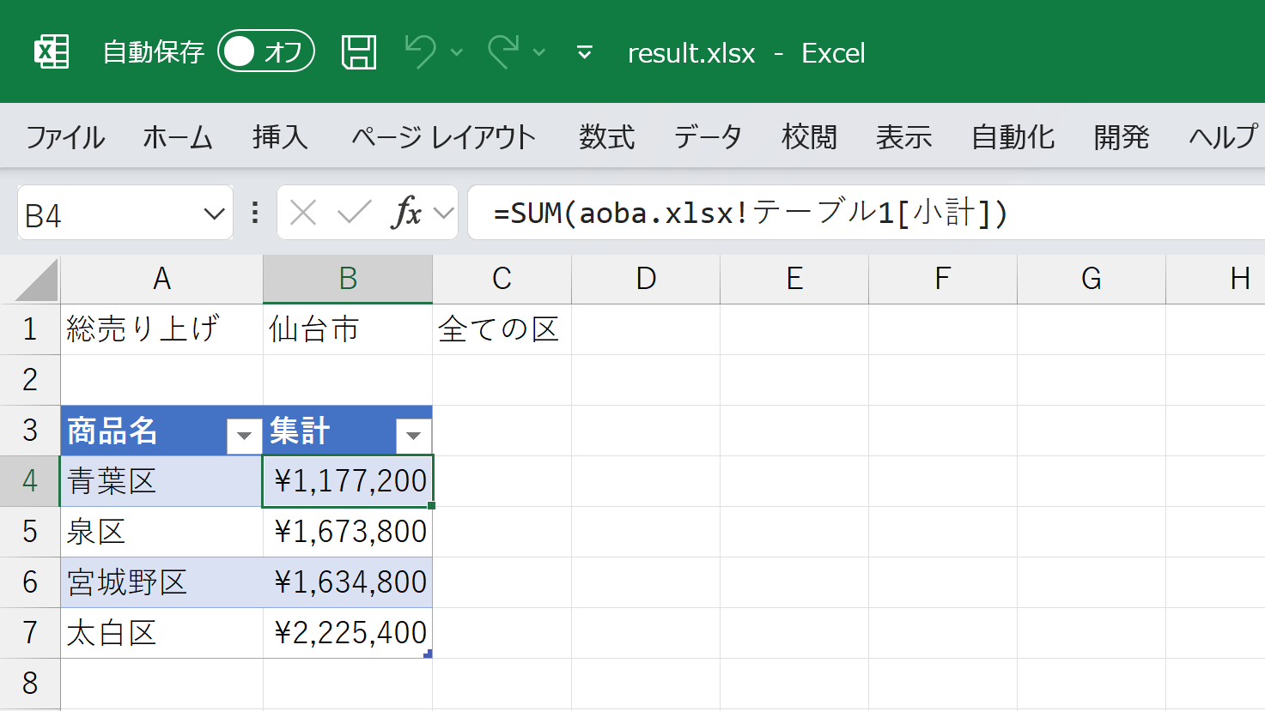Open the データ tab
The image size is (1265, 711).
[x=708, y=137]
